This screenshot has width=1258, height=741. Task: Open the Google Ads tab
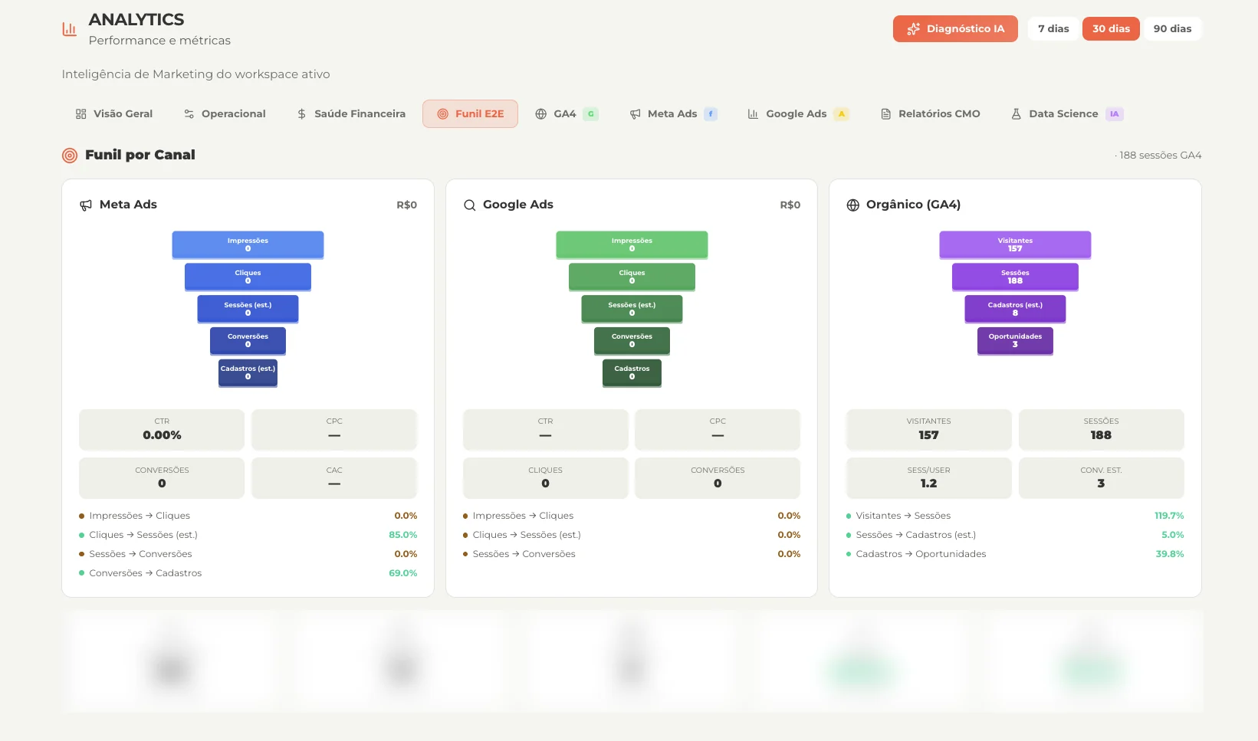pos(798,114)
